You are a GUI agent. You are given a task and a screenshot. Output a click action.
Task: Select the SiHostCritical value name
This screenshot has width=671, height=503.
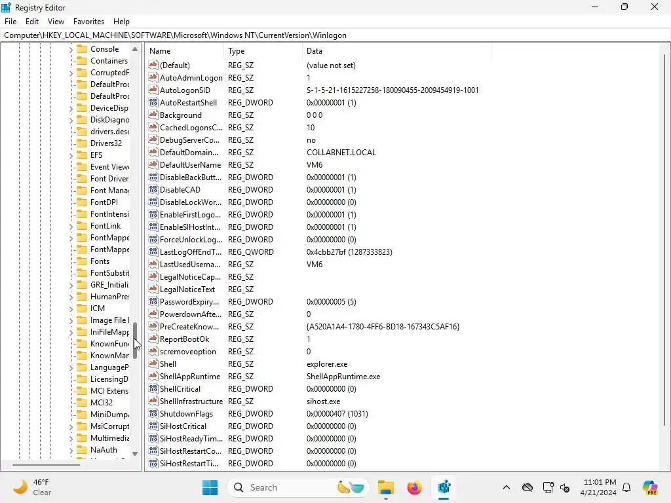pos(183,426)
